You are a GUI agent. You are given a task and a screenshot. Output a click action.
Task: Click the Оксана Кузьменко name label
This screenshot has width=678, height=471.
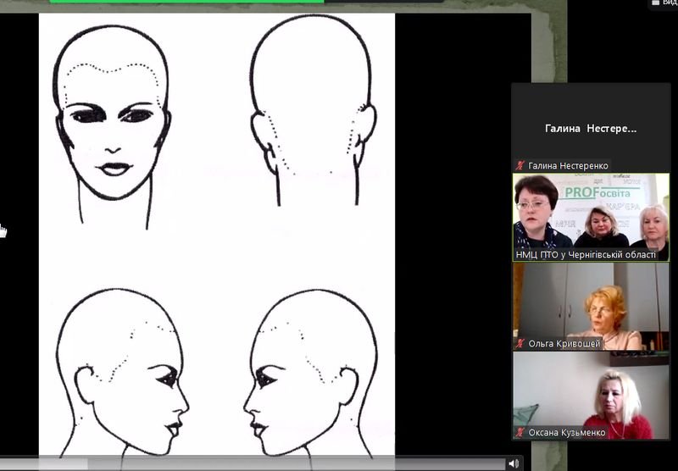pos(567,433)
